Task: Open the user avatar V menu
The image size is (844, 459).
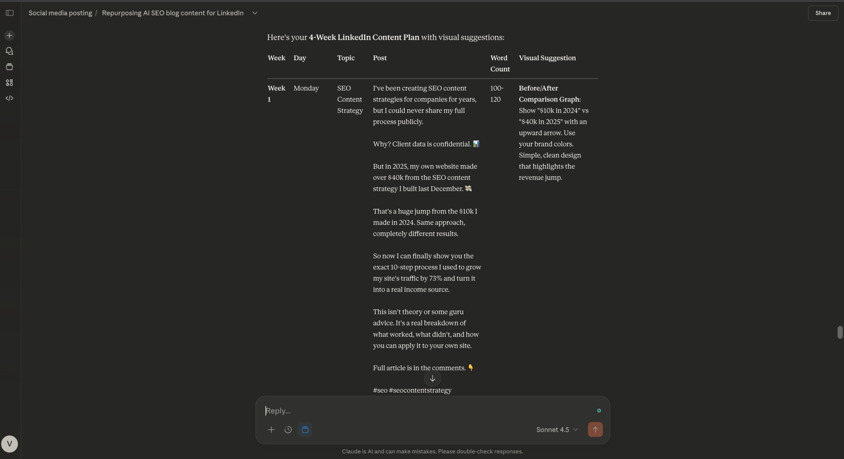Action: 9,444
